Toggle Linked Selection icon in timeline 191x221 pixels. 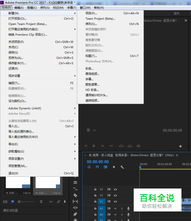tap(105, 167)
